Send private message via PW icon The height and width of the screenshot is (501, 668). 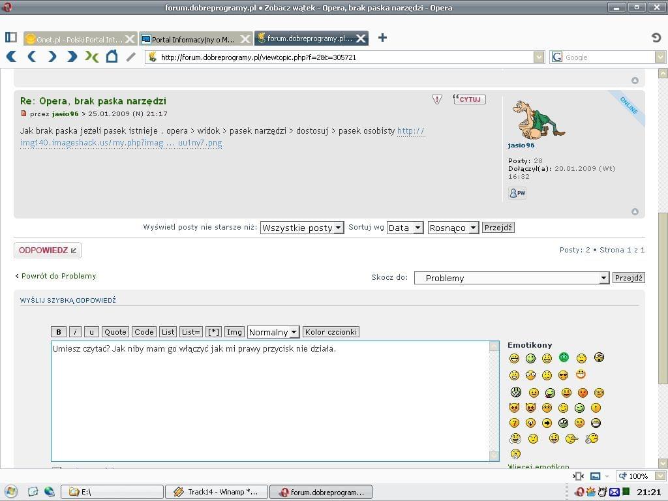point(517,193)
